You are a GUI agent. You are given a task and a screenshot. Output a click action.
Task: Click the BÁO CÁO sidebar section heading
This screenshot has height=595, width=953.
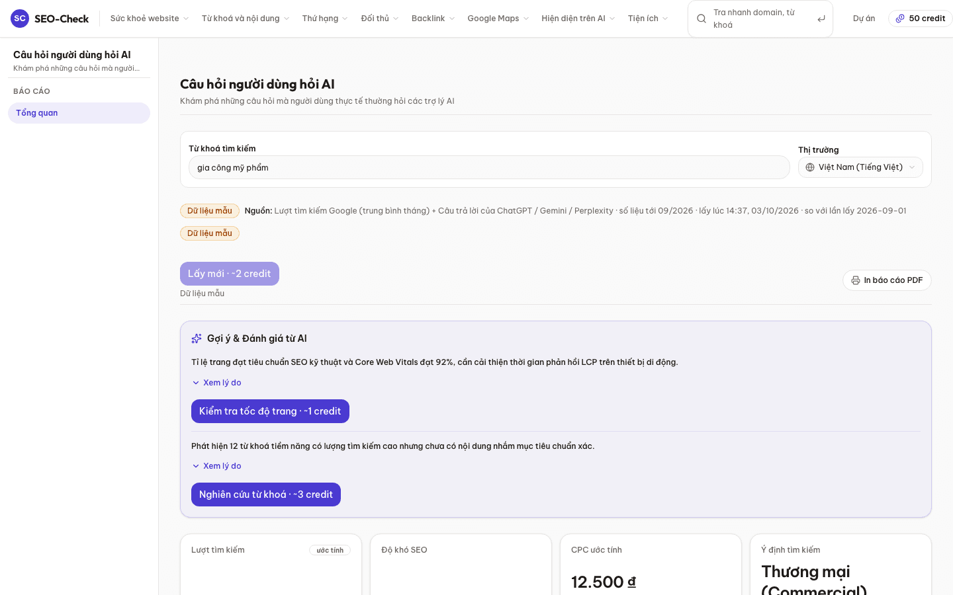coord(32,91)
